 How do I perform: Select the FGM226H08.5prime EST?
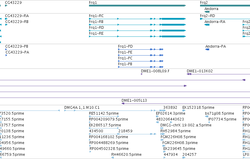pyautogui.click(x=162, y=140)
